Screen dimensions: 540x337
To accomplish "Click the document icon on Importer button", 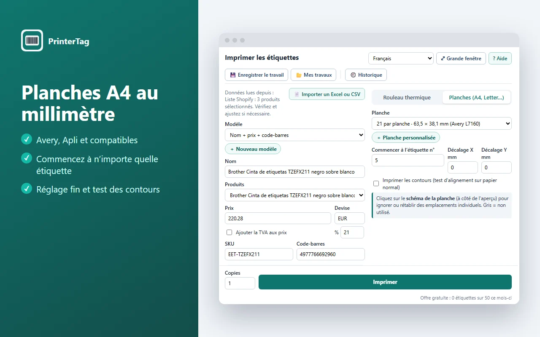I will 297,94.
